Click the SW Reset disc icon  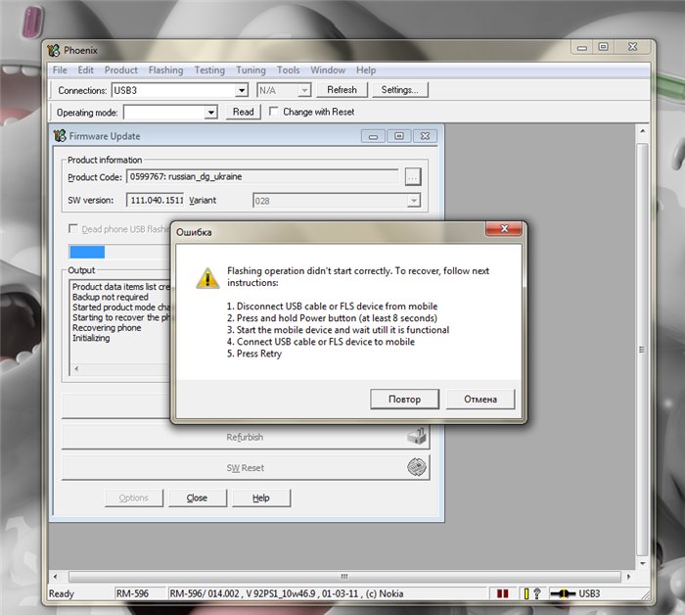point(418,467)
